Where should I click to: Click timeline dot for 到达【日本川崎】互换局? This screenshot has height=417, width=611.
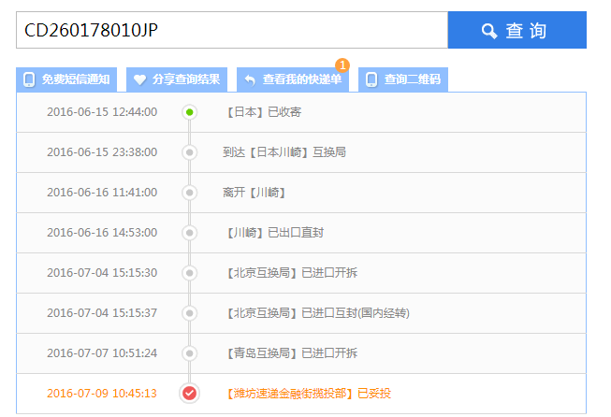coord(189,152)
